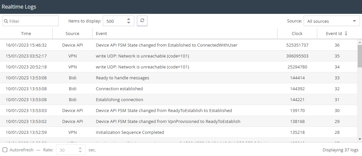Viewport: 362px width, 156px height.
Task: Click clock value 135218
Action: [x=297, y=132]
